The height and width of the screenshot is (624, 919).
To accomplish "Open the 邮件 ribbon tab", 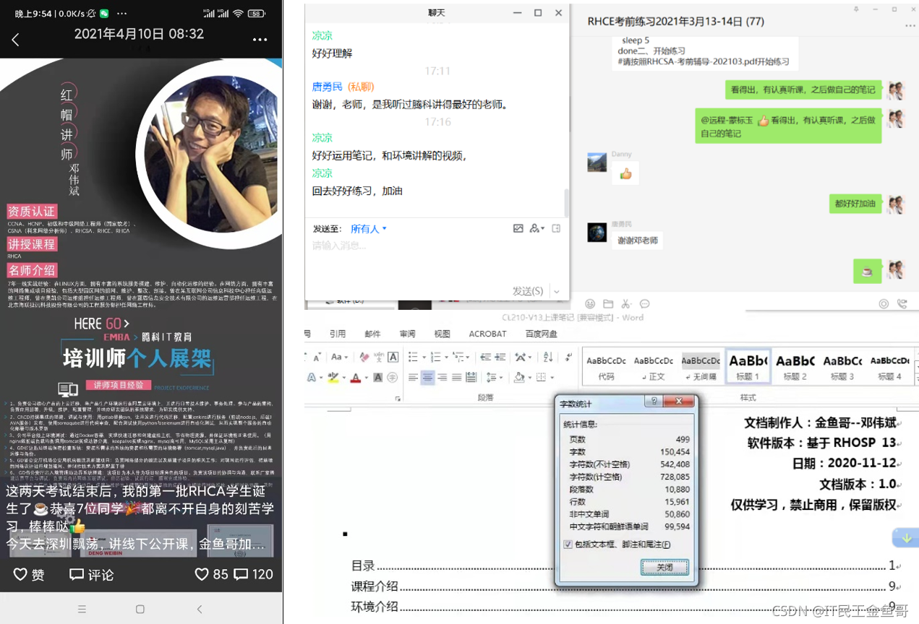I will [372, 334].
